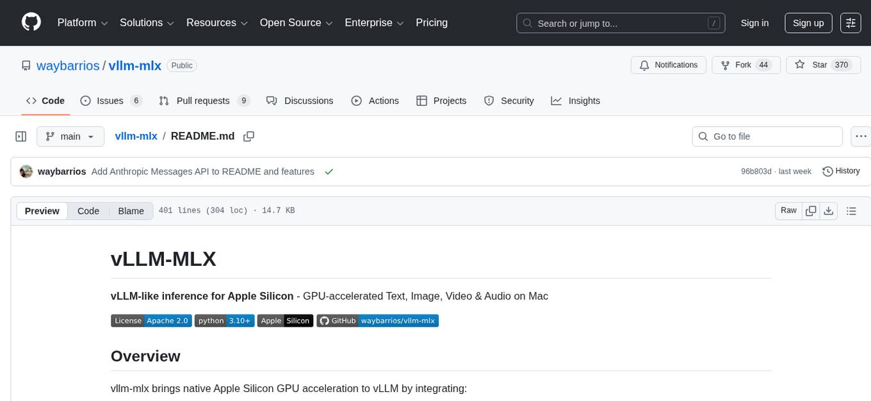Click the Sign in button
This screenshot has height=401, width=871.
[x=754, y=22]
